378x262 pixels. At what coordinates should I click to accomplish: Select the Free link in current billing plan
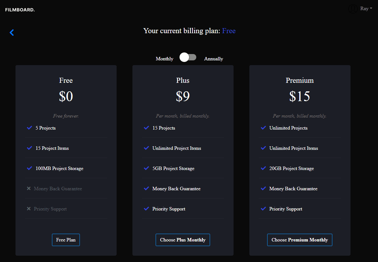coord(229,31)
